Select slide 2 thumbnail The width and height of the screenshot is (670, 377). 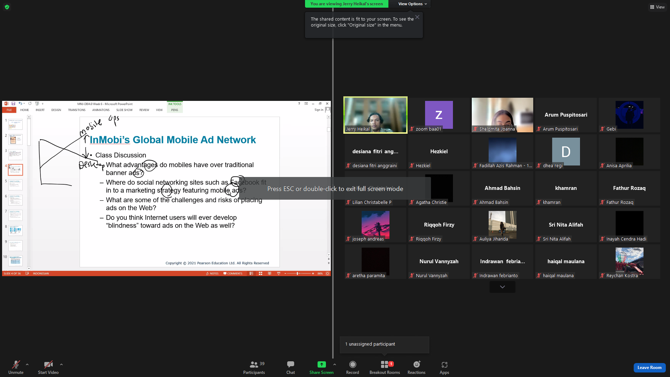tap(15, 139)
